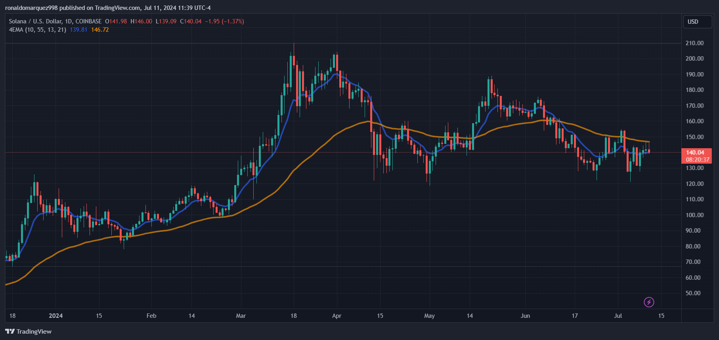
Task: Click the low value L139.09
Action: pyautogui.click(x=166, y=21)
